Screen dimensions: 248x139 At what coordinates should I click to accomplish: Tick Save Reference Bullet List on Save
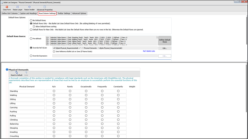point(54,51)
